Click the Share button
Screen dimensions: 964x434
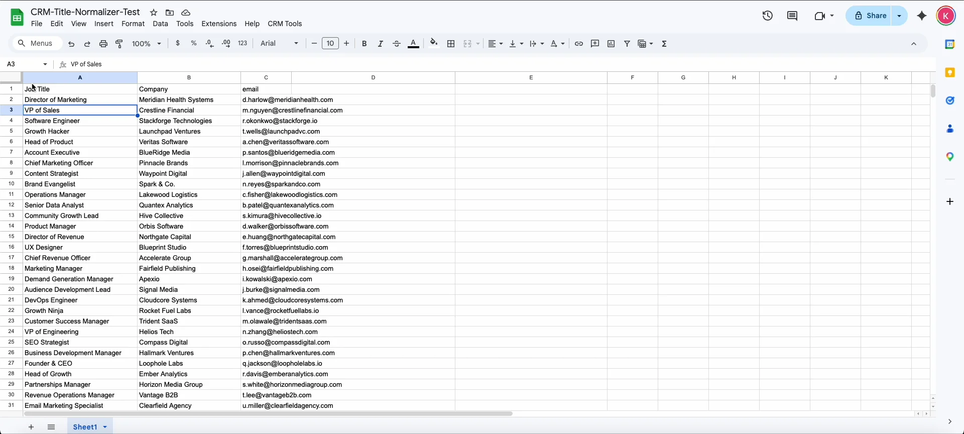[x=871, y=16]
